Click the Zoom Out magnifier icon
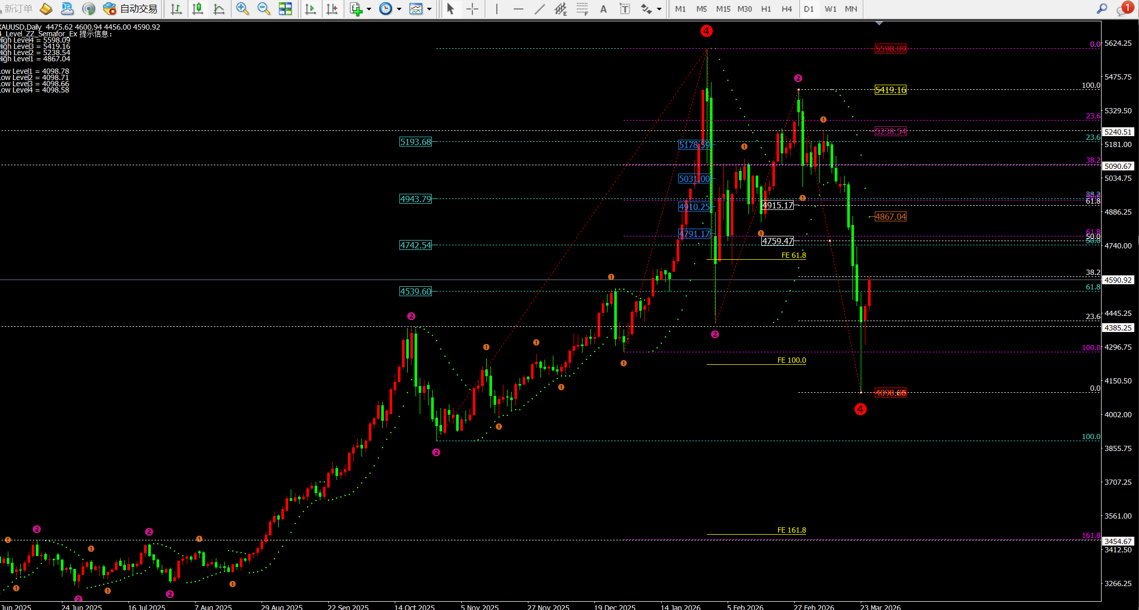 [x=264, y=9]
